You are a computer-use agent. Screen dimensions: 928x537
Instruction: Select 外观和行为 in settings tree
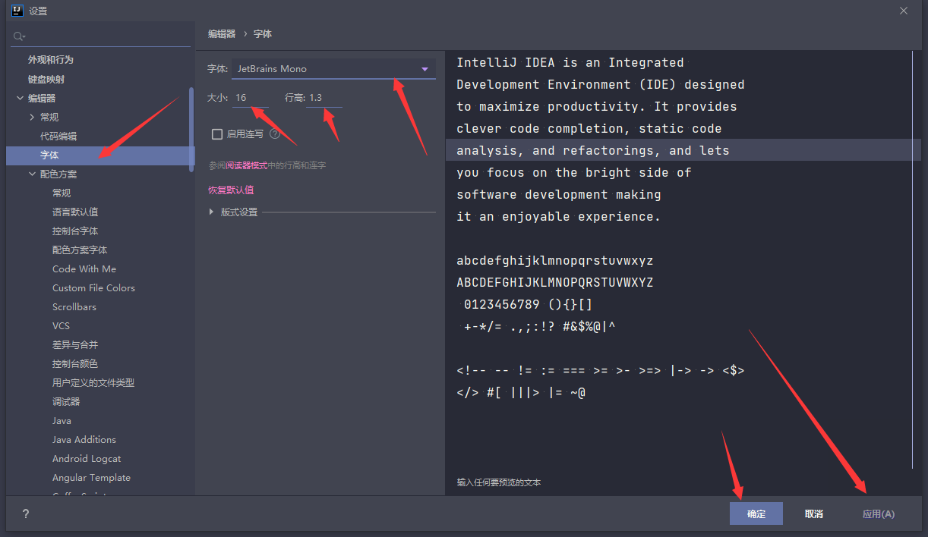51,60
